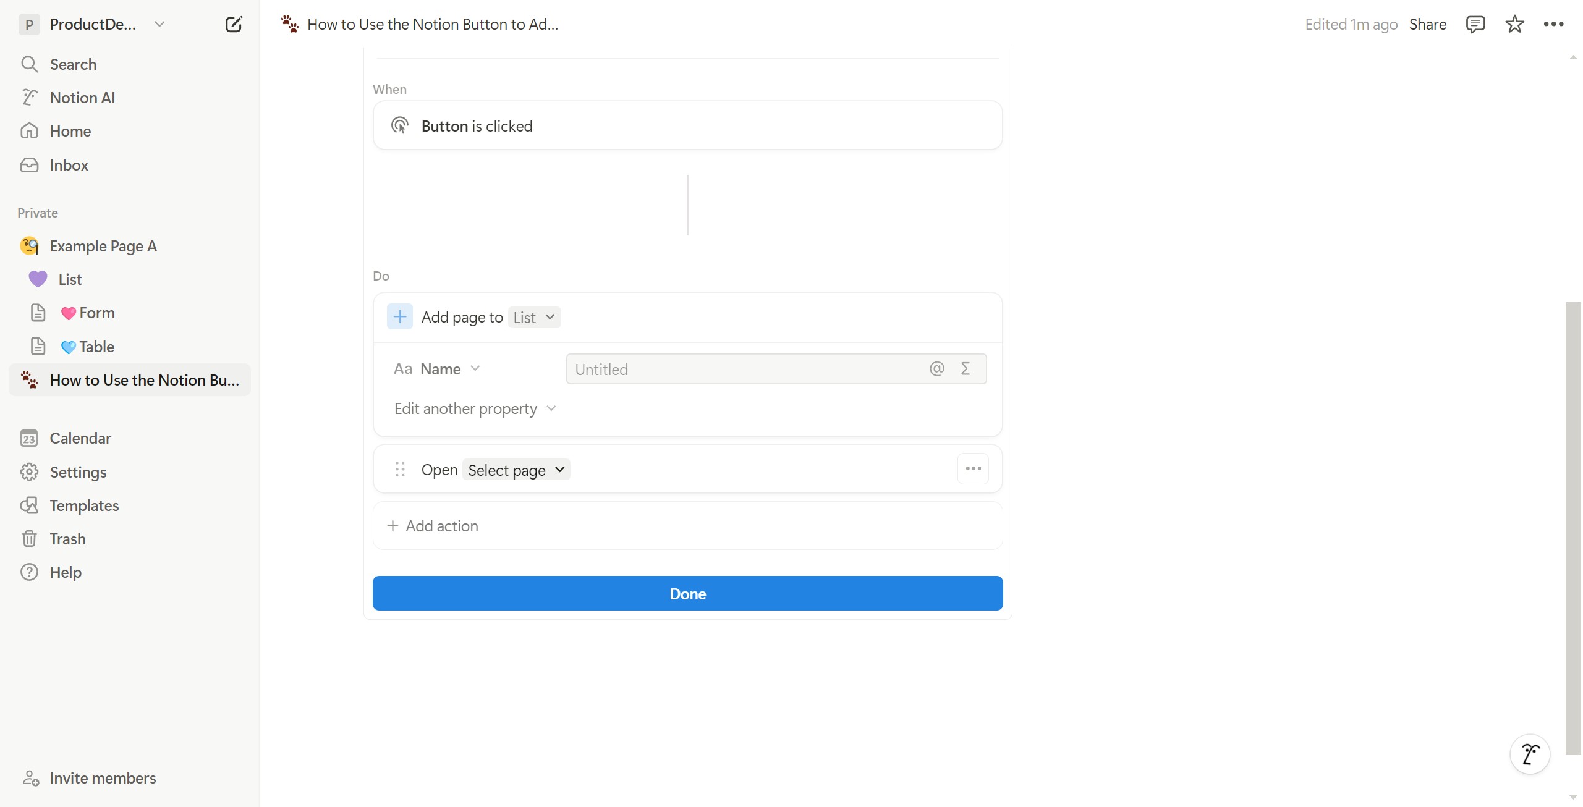Open Notion AI from the sidebar
This screenshot has height=807, width=1583.
pyautogui.click(x=130, y=98)
